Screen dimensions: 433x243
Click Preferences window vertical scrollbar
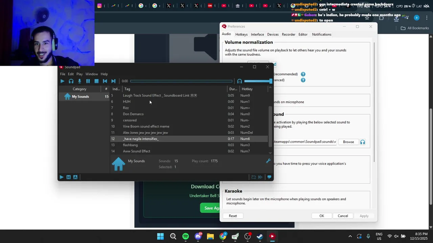coord(374,102)
